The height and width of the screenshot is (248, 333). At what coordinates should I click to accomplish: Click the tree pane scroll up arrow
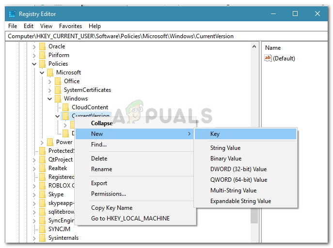[254, 46]
